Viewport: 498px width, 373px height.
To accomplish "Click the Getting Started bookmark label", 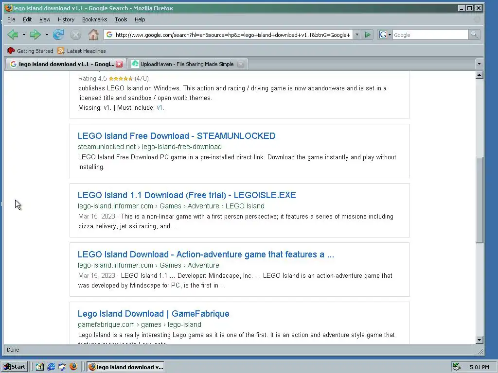I will pos(35,51).
